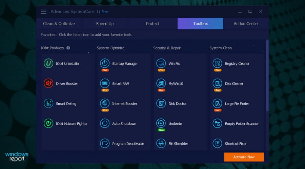This screenshot has width=305, height=169.
Task: Click the Smart RAM icon
Action: [105, 83]
